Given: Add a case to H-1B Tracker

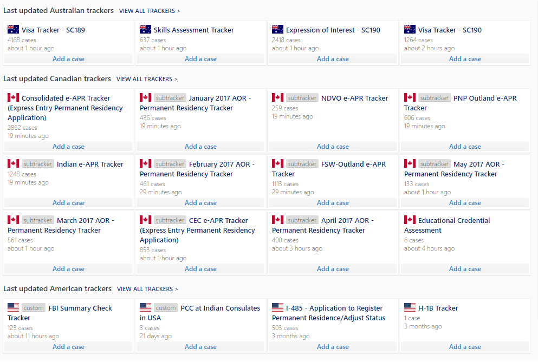Looking at the screenshot, I should pos(465,347).
